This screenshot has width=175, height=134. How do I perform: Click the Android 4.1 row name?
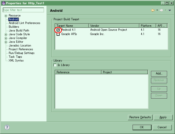click(68, 30)
